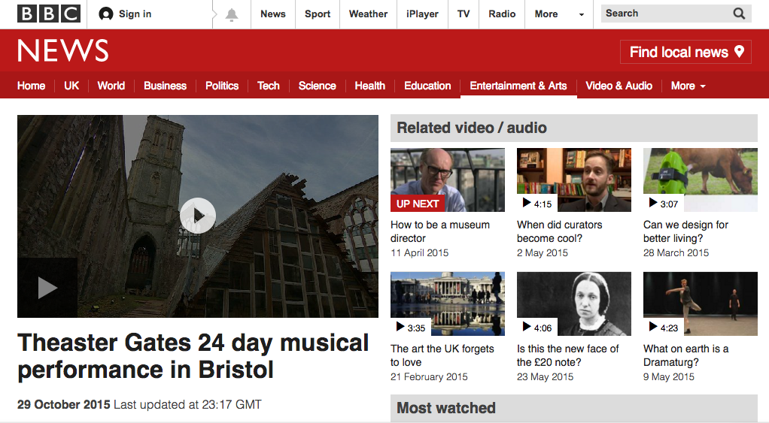769x423 pixels.
Task: Open Sport in top bar
Action: 318,14
